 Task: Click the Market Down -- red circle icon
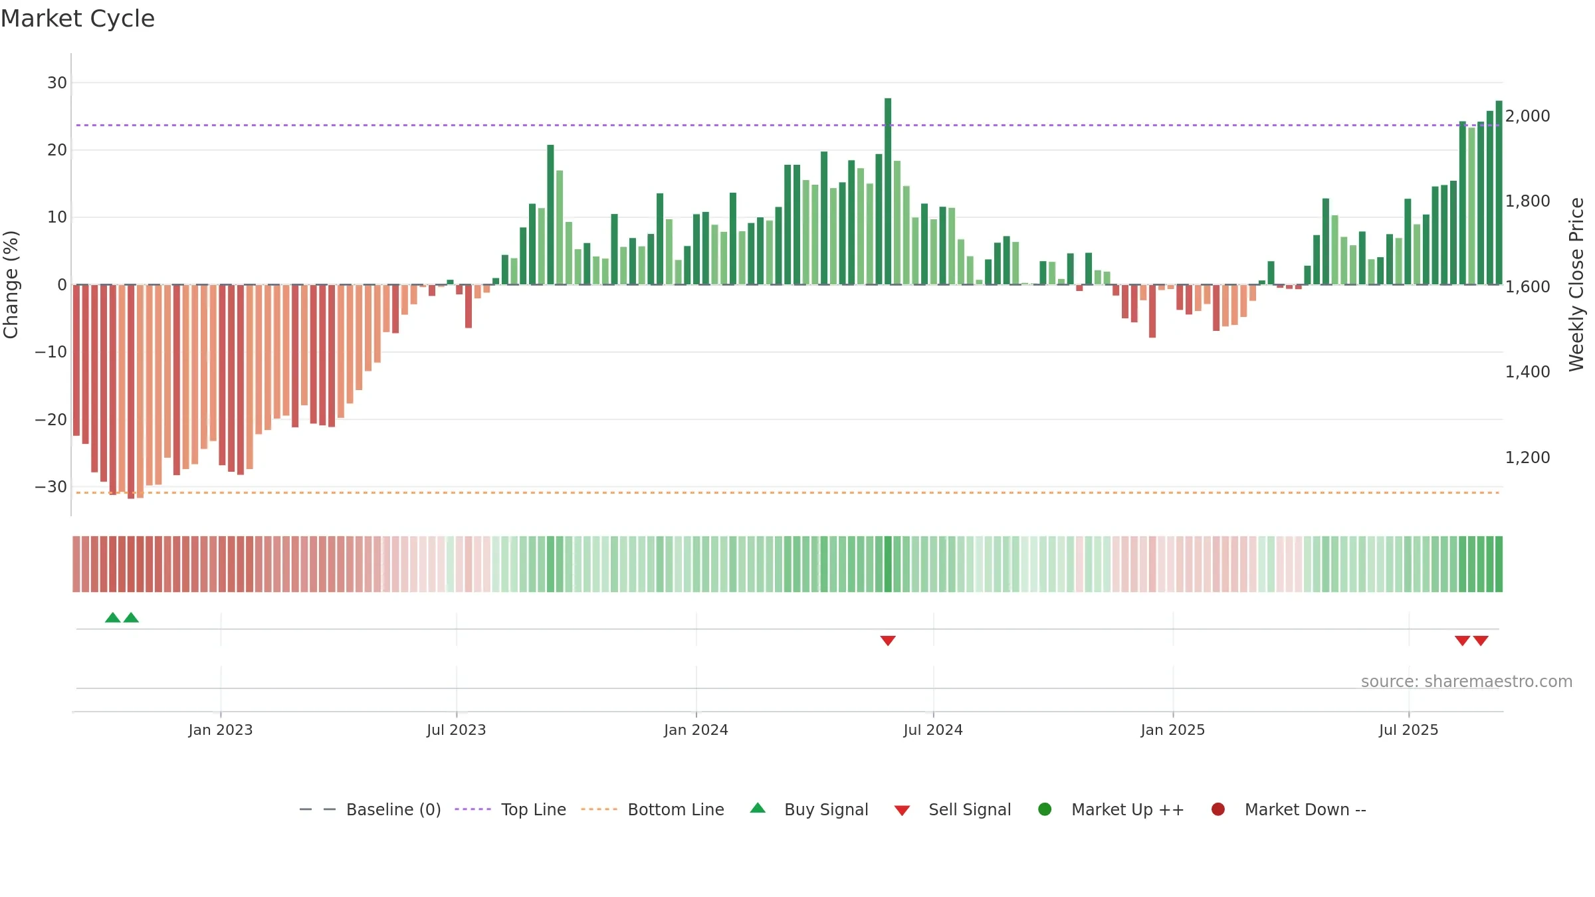click(x=1218, y=809)
